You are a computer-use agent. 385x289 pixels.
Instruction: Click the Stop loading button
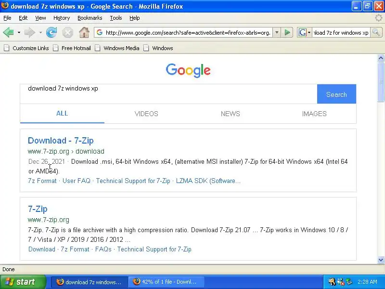(67, 32)
